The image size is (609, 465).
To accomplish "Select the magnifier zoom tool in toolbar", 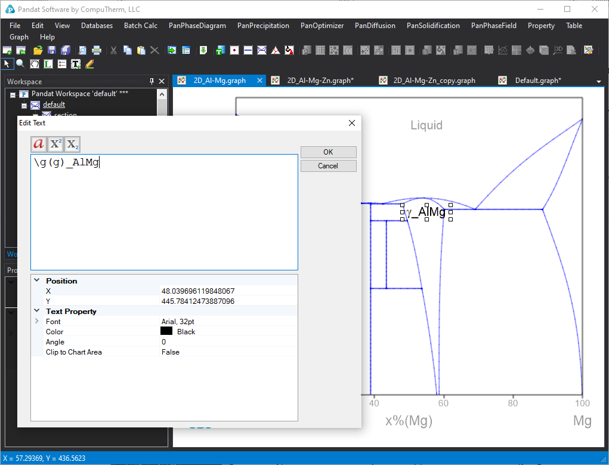I will tap(20, 63).
